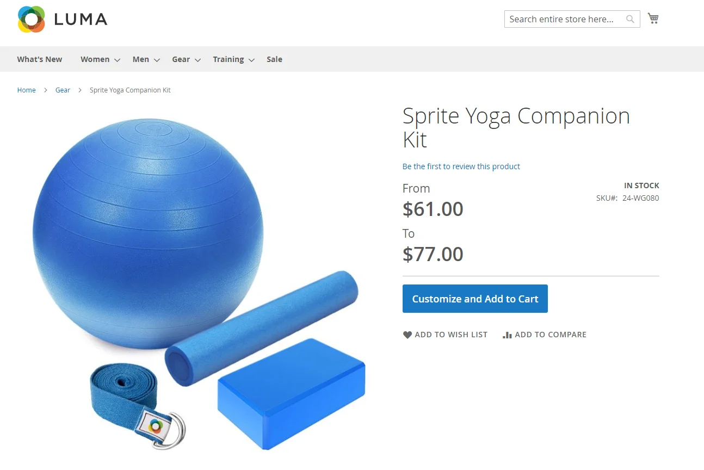Image resolution: width=704 pixels, height=470 pixels.
Task: Open the shopping cart icon
Action: click(x=653, y=18)
